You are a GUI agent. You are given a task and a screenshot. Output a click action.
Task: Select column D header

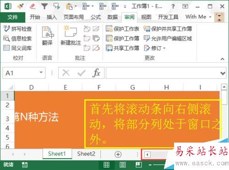pos(31,87)
